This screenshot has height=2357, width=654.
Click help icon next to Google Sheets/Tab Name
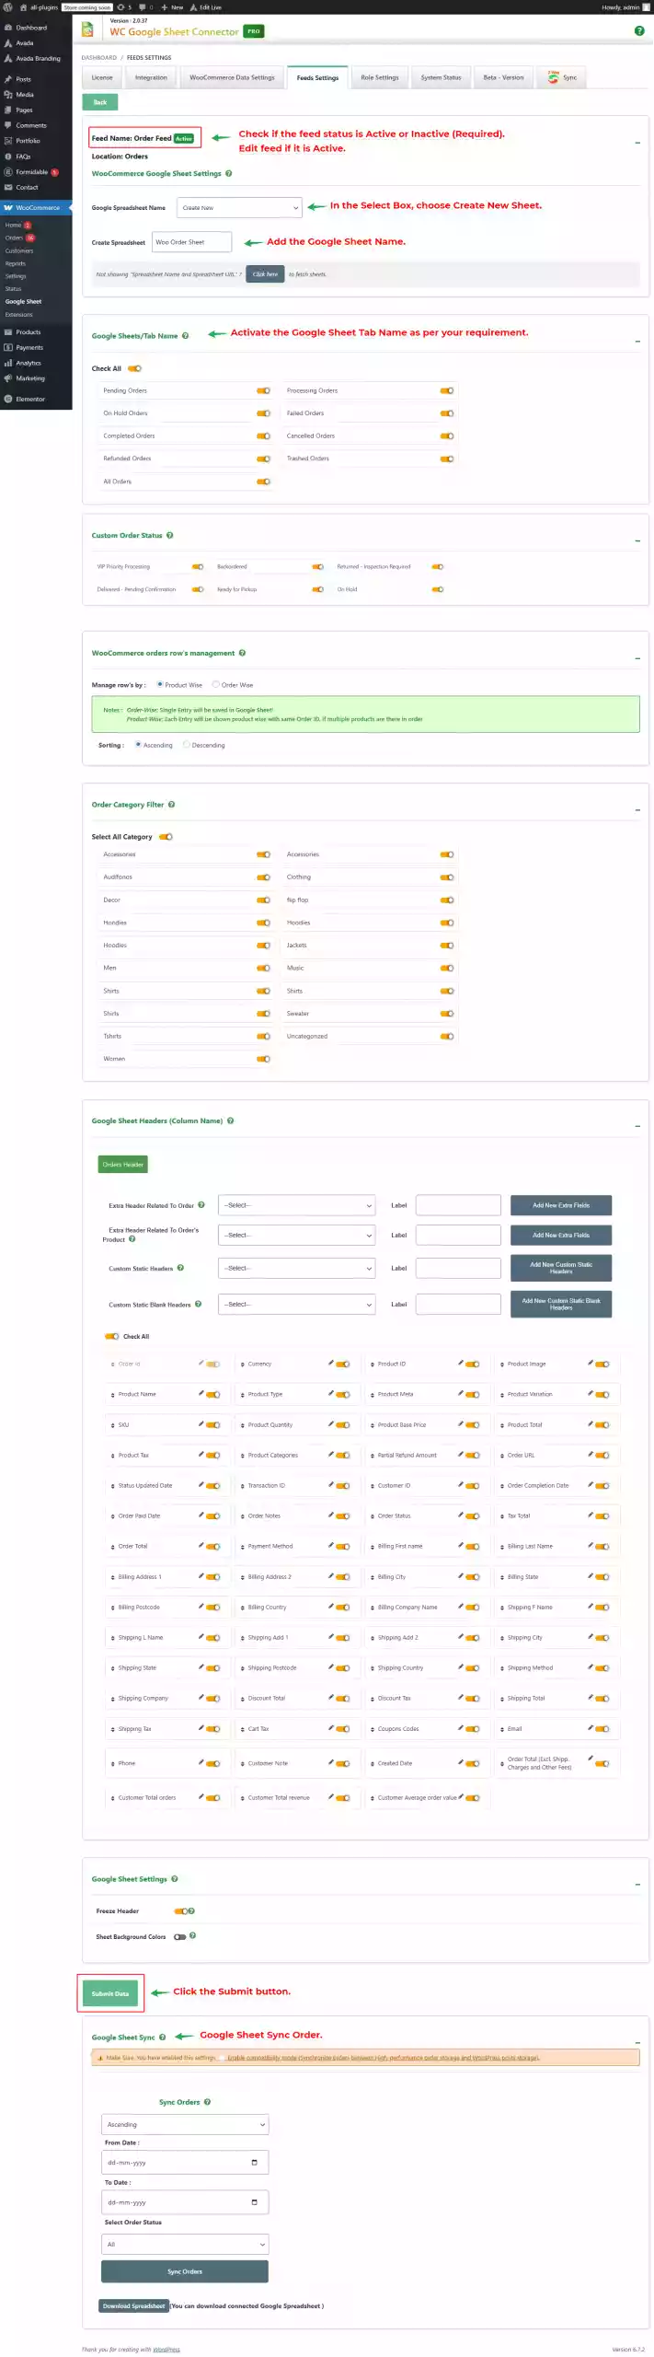[x=185, y=336]
